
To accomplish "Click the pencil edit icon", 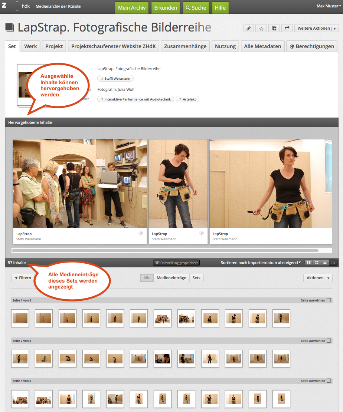I will tap(249, 29).
